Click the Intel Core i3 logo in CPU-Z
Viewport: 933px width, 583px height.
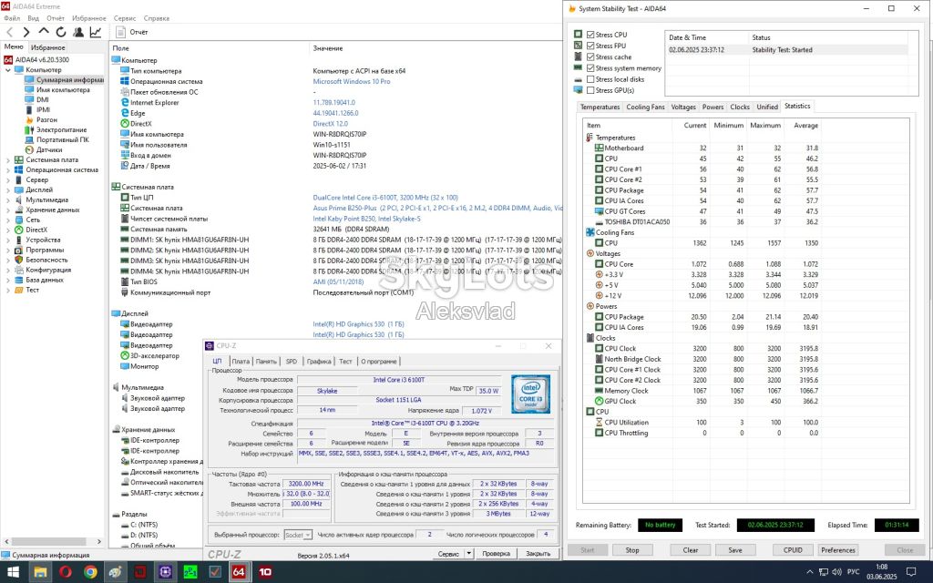click(531, 394)
